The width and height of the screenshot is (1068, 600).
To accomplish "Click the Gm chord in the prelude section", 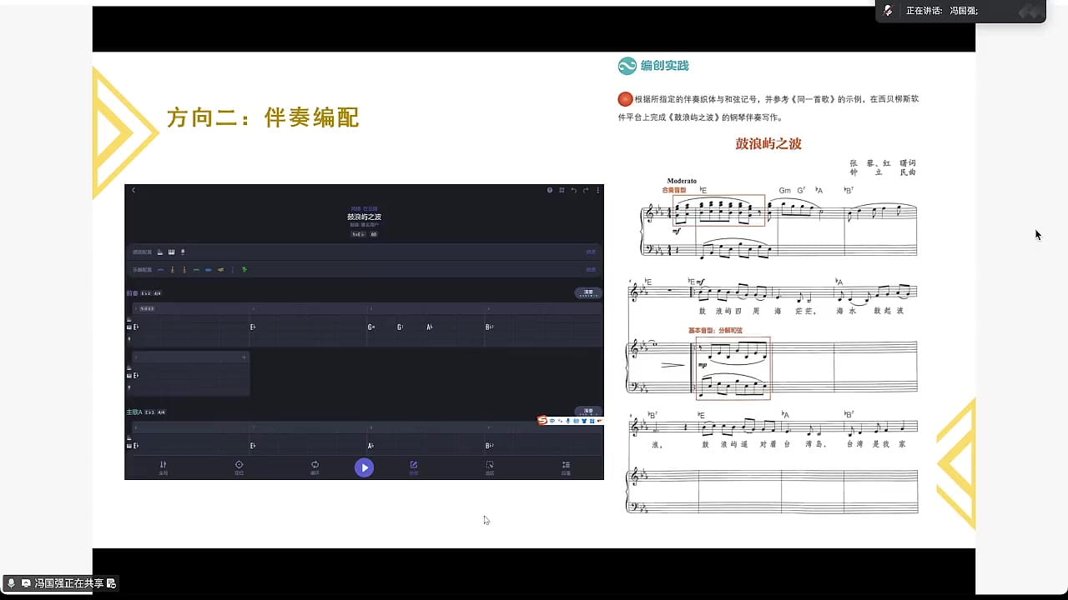I will 371,327.
